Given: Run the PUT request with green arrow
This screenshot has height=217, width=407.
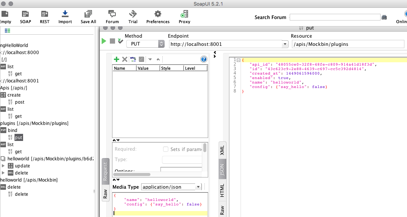Looking at the screenshot, I should point(104,41).
